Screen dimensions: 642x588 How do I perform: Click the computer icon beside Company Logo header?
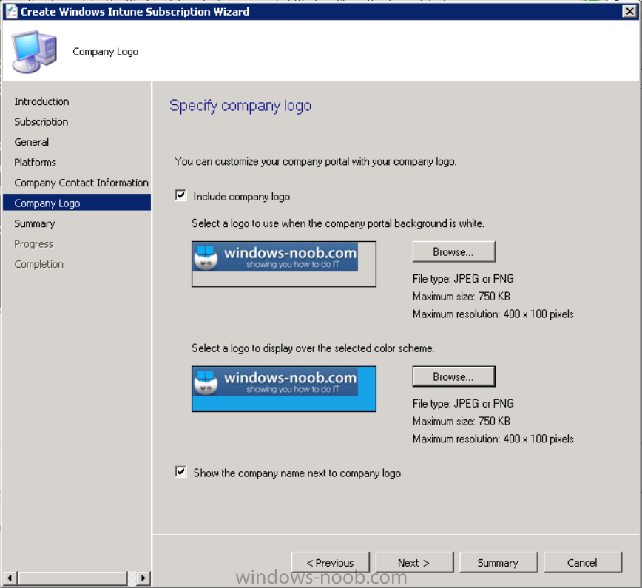click(34, 52)
